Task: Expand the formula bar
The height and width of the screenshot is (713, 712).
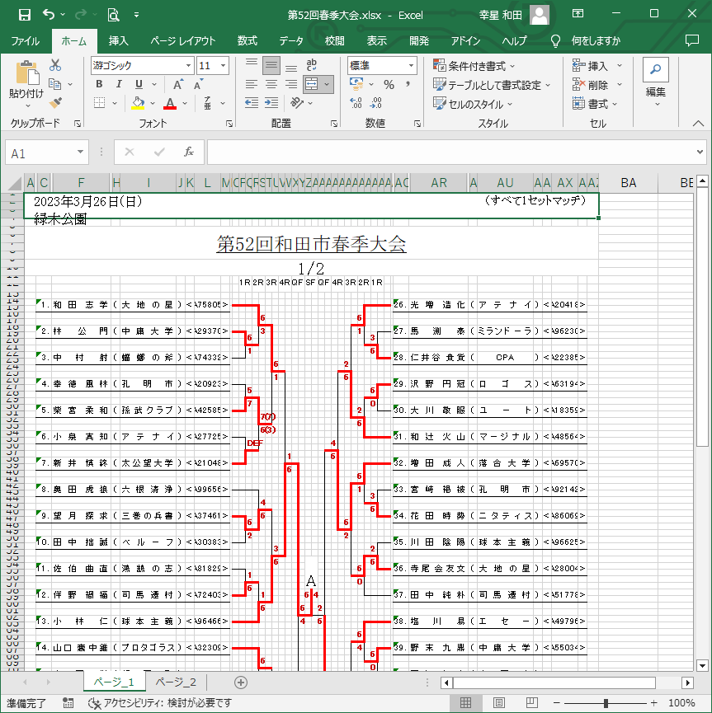Action: click(700, 152)
